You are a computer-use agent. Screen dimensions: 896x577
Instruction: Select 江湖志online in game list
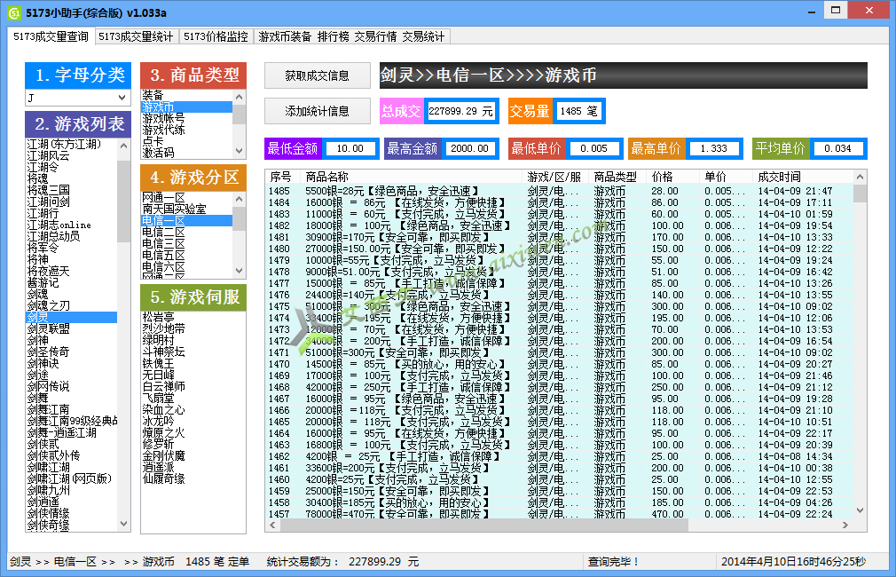pos(72,225)
